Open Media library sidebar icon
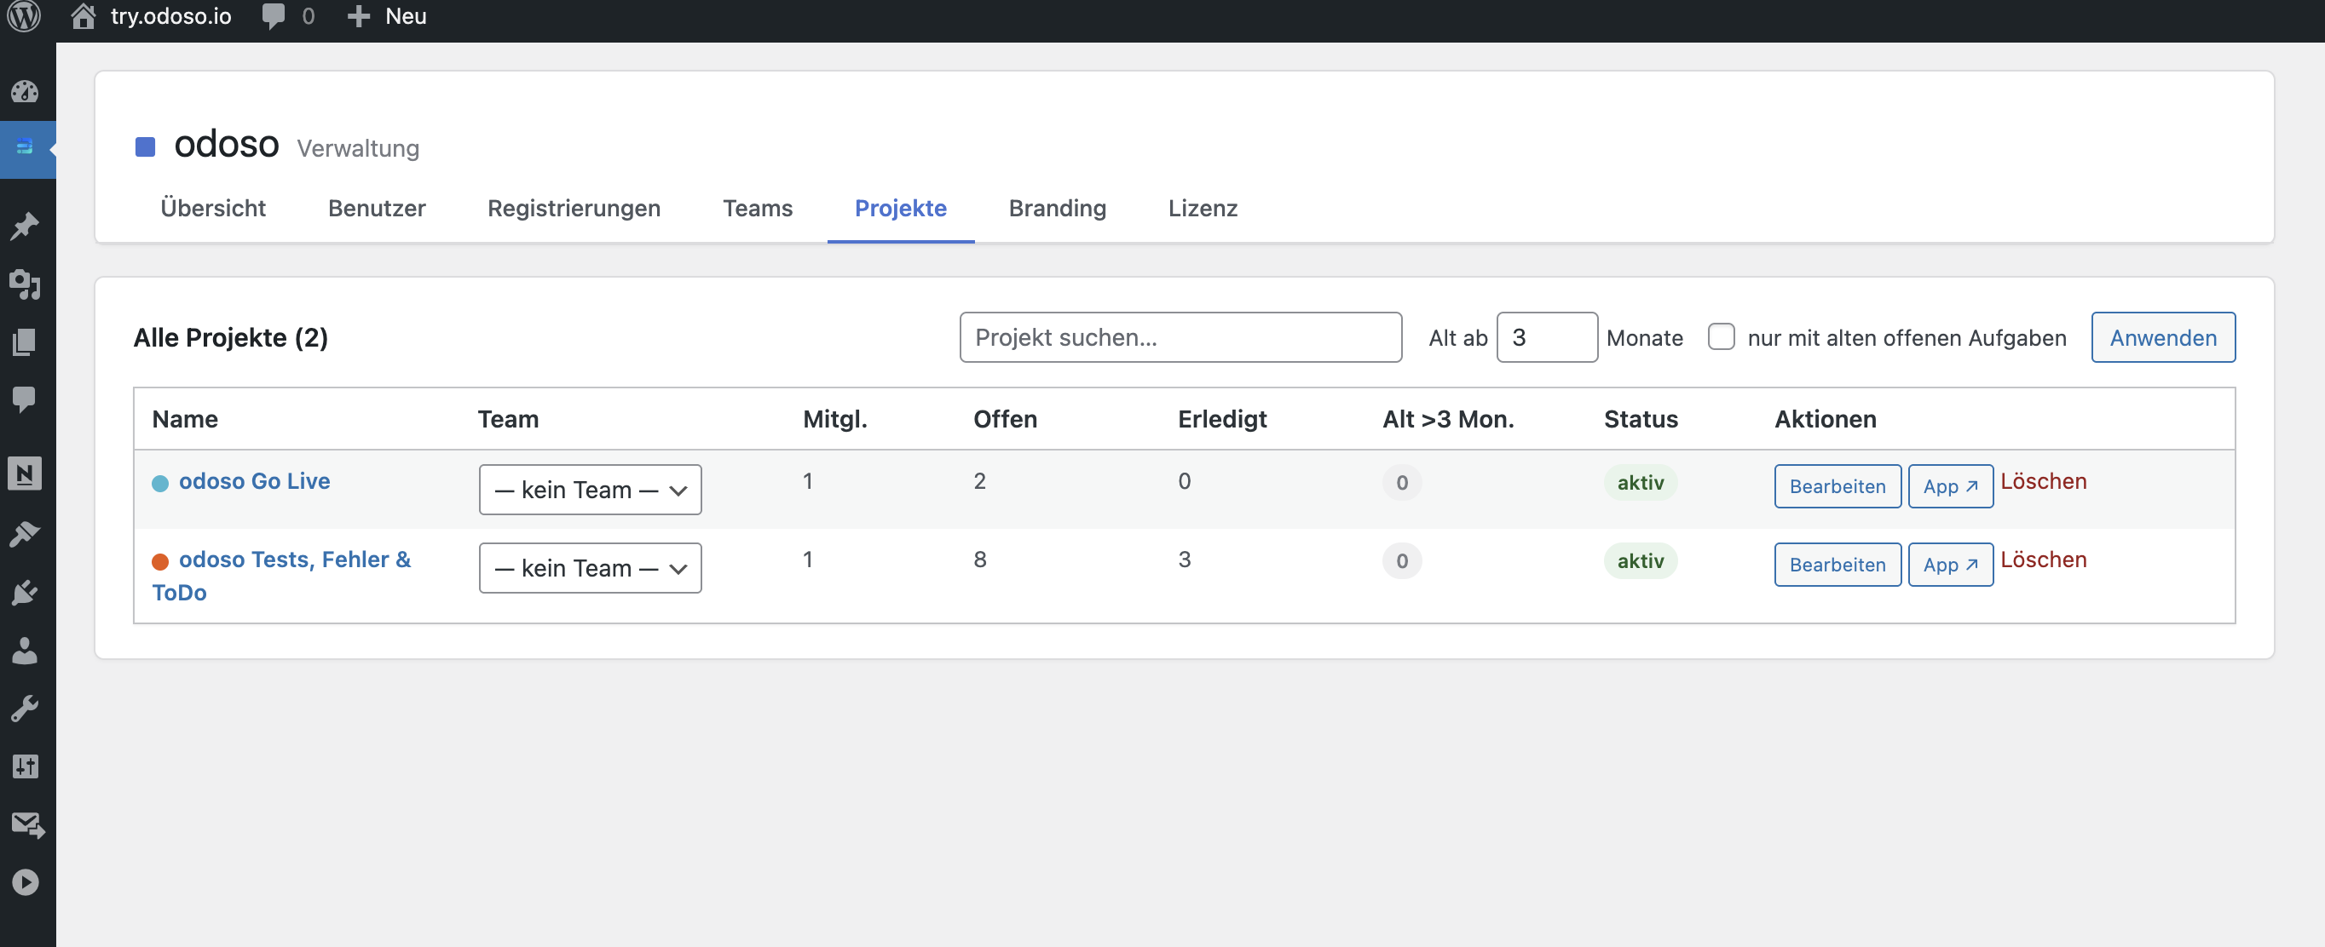This screenshot has width=2325, height=947. point(26,284)
